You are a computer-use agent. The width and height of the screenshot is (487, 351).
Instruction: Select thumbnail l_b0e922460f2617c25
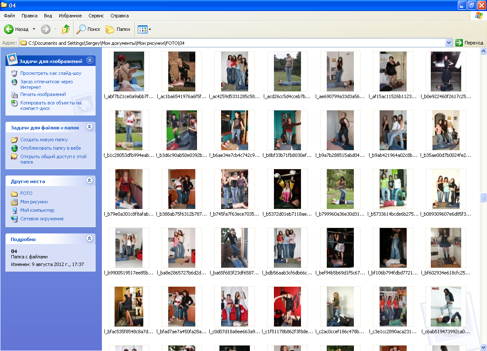[446, 71]
